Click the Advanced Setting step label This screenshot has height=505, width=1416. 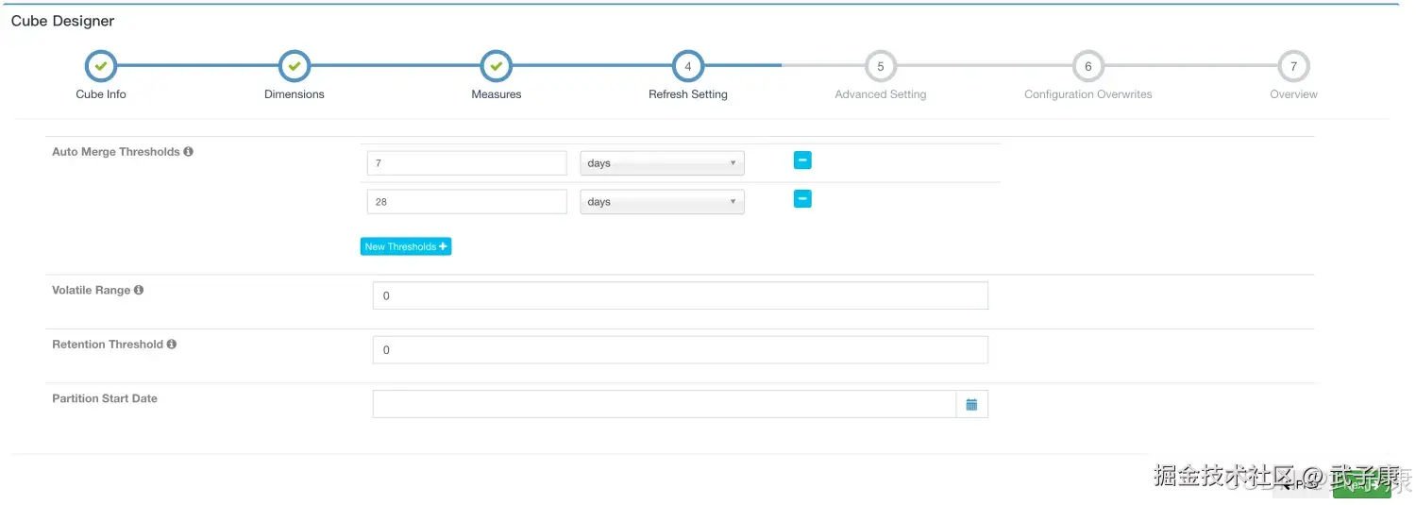coord(881,94)
